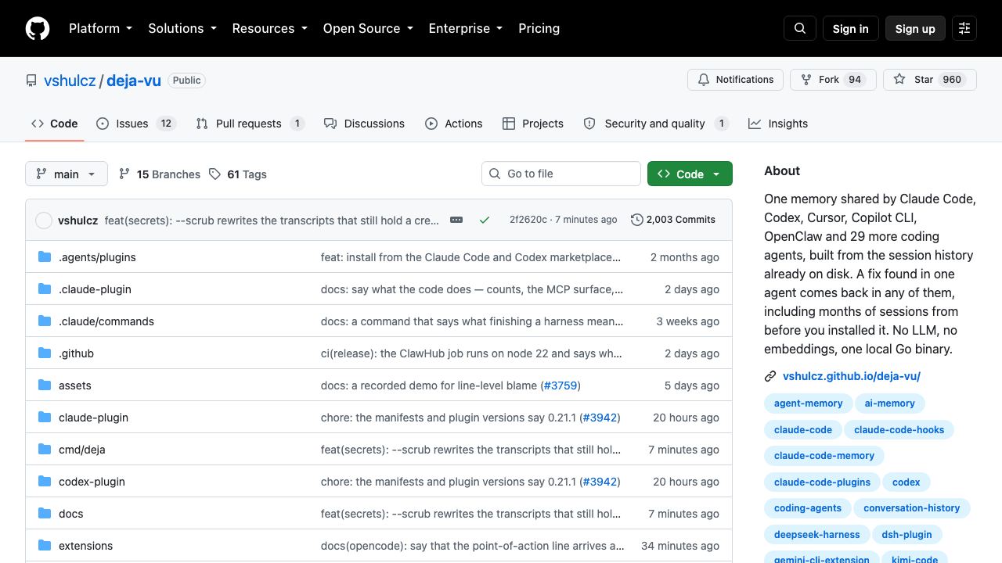Open the vshulcz.github.io/deja-vu/ website link

(852, 376)
